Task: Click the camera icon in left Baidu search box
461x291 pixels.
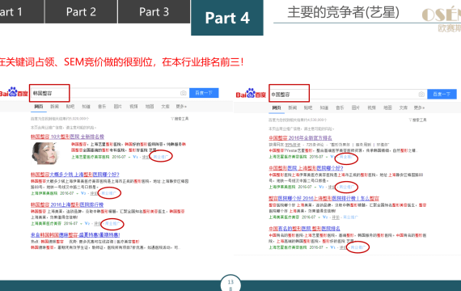Action: [183, 93]
